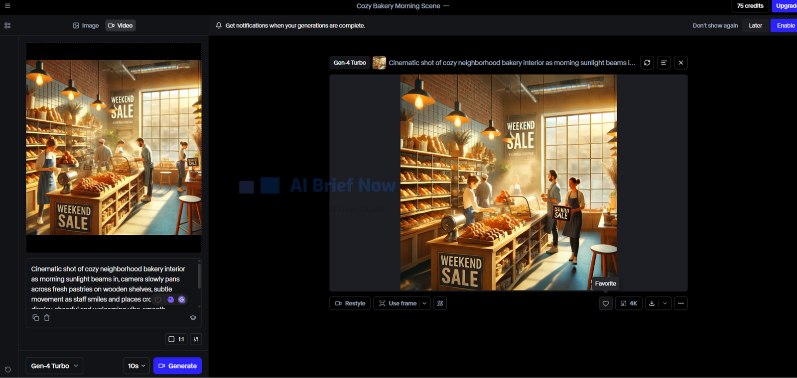Click the undo history icon bottom left
Viewport: 797px width, 378px height.
[x=7, y=369]
